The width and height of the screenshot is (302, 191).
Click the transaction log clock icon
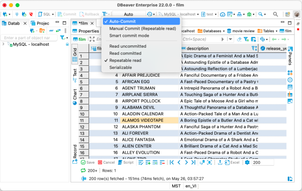pos(149,14)
